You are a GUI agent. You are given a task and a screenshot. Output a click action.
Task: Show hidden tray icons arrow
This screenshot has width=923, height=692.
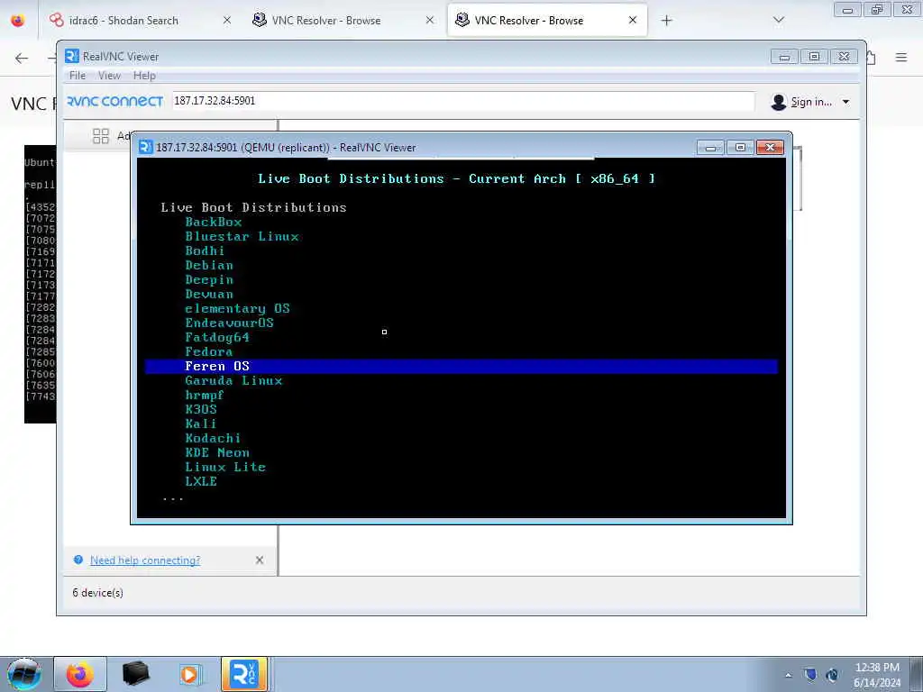[x=788, y=675]
